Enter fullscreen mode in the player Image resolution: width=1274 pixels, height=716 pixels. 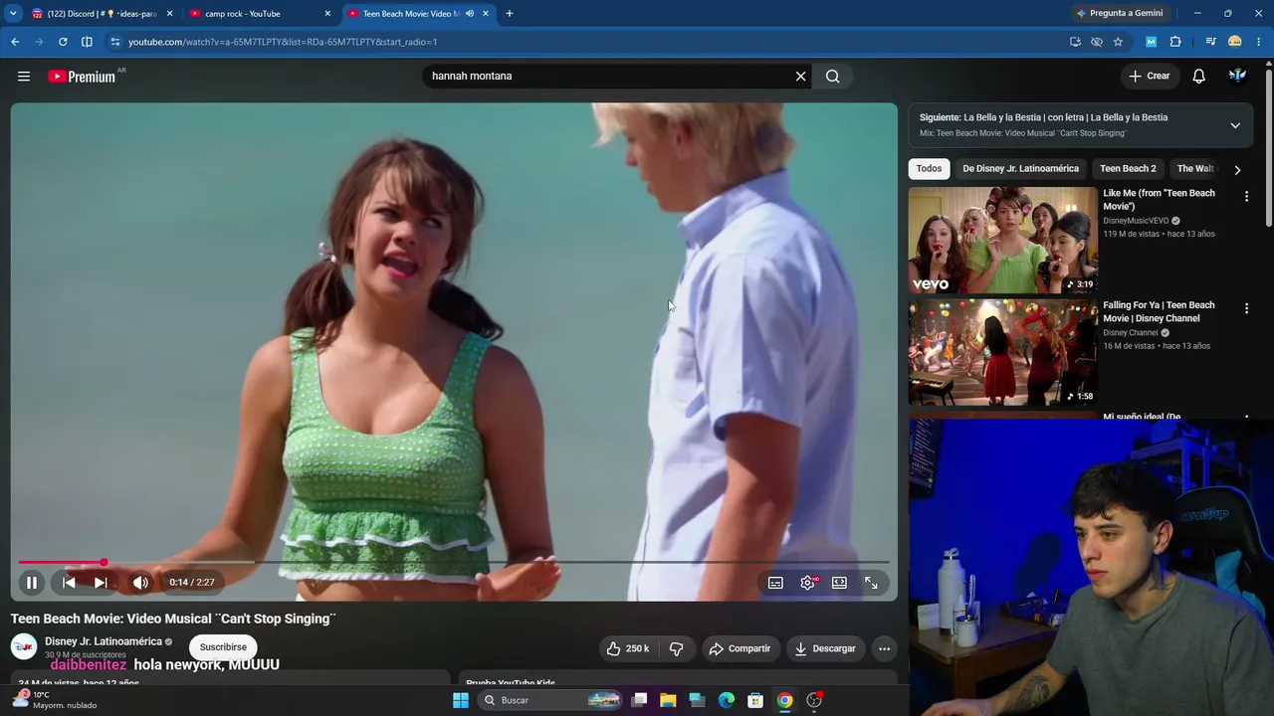pos(871,583)
